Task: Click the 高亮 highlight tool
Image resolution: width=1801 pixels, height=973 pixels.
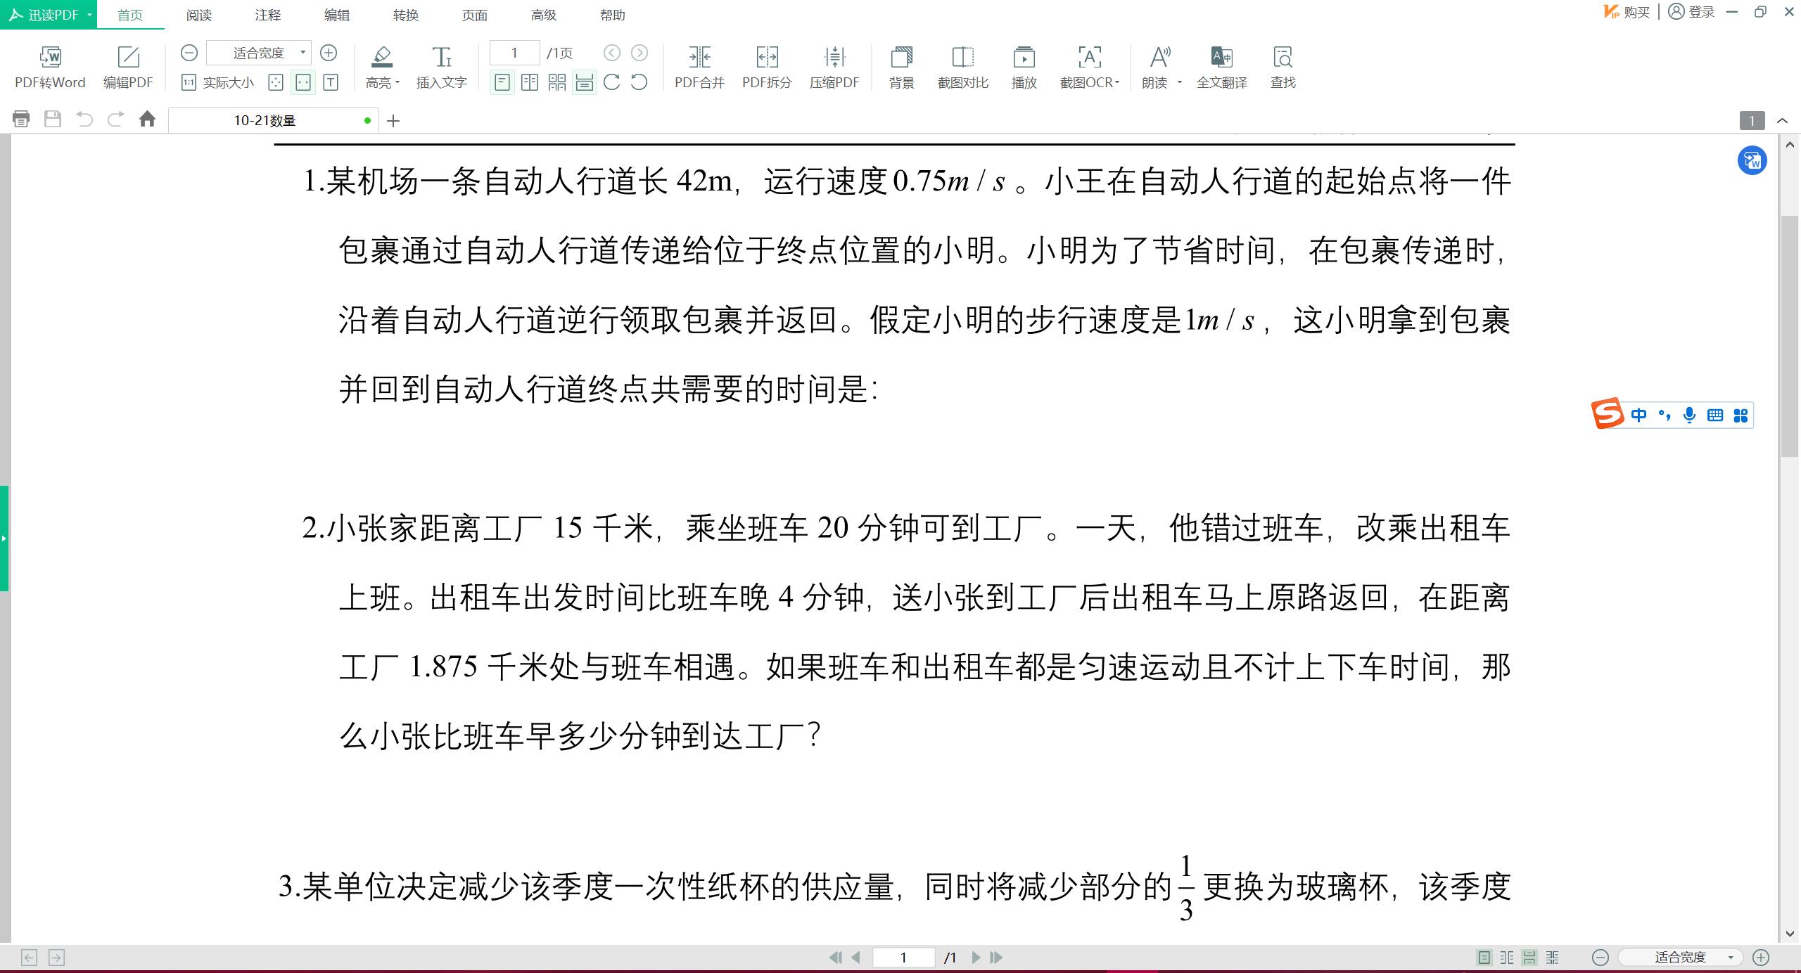Action: click(x=379, y=67)
